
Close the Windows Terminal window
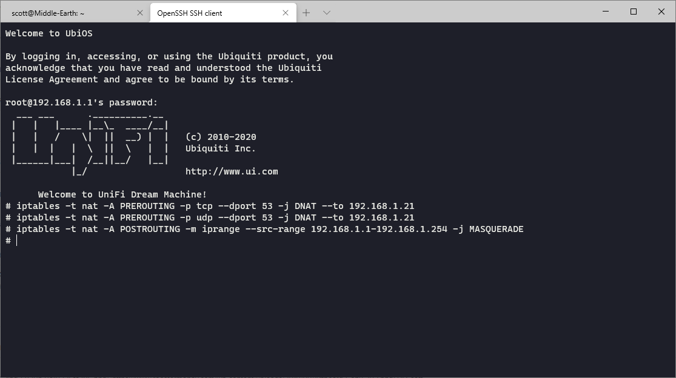(661, 12)
